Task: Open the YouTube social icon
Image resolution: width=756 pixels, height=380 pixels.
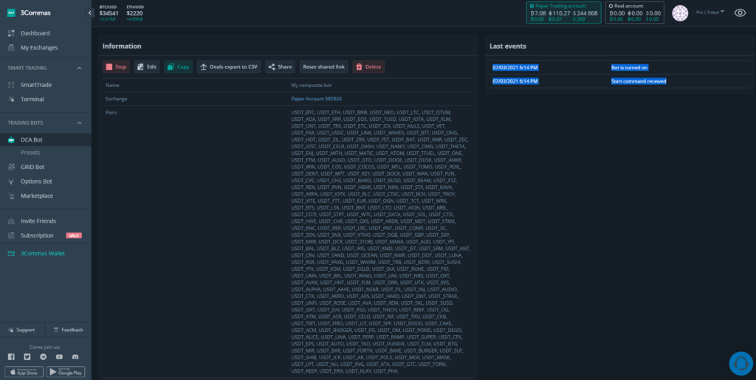Action: pyautogui.click(x=59, y=357)
